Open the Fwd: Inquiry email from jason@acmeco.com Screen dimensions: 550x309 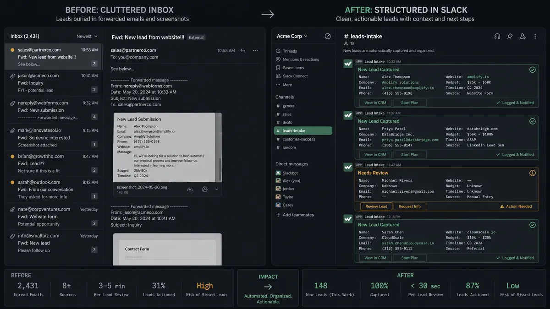coord(54,83)
